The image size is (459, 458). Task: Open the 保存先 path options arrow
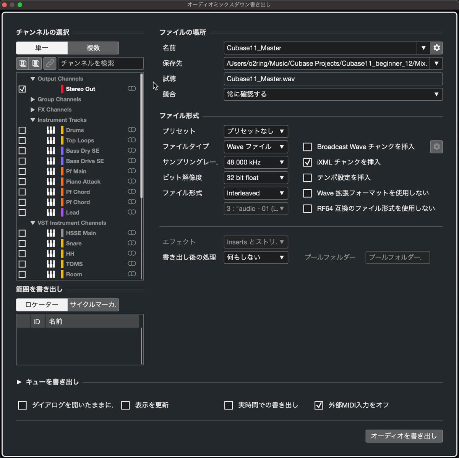click(436, 63)
